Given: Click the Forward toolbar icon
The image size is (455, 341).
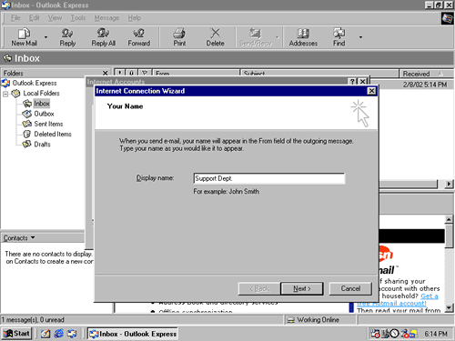Looking at the screenshot, I should 139,37.
